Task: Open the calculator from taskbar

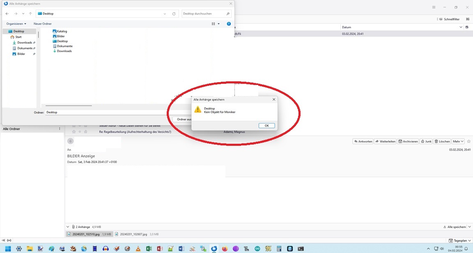Action: [x=279, y=249]
